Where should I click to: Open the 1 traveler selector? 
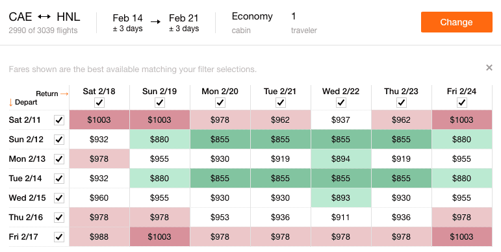click(303, 22)
